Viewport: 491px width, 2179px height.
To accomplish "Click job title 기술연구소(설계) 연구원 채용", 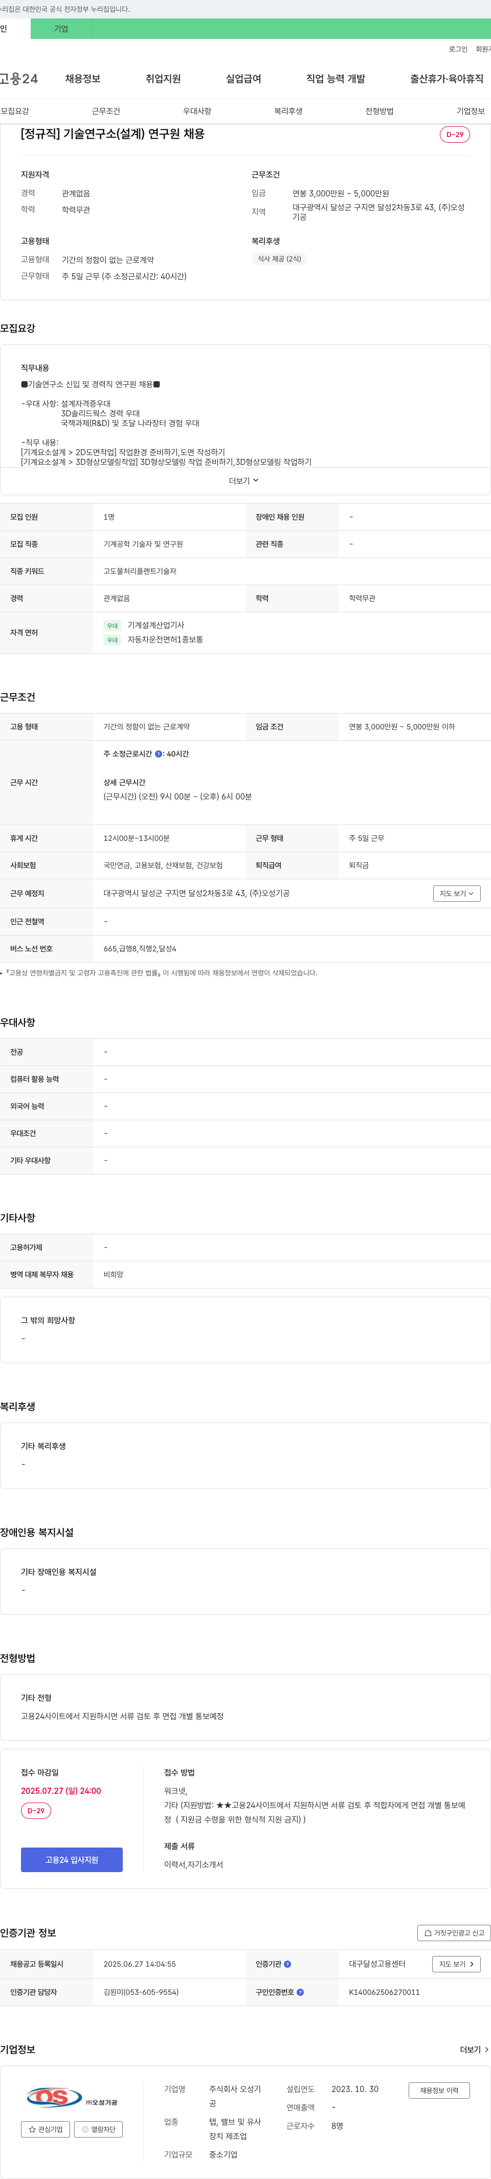I will point(113,134).
